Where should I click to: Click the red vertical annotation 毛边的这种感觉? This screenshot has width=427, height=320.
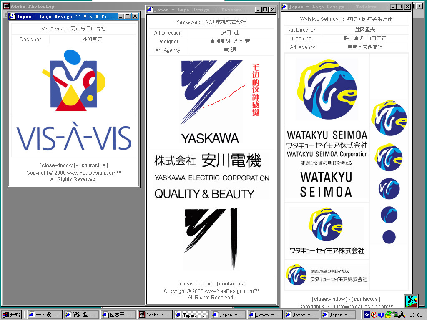[256, 90]
